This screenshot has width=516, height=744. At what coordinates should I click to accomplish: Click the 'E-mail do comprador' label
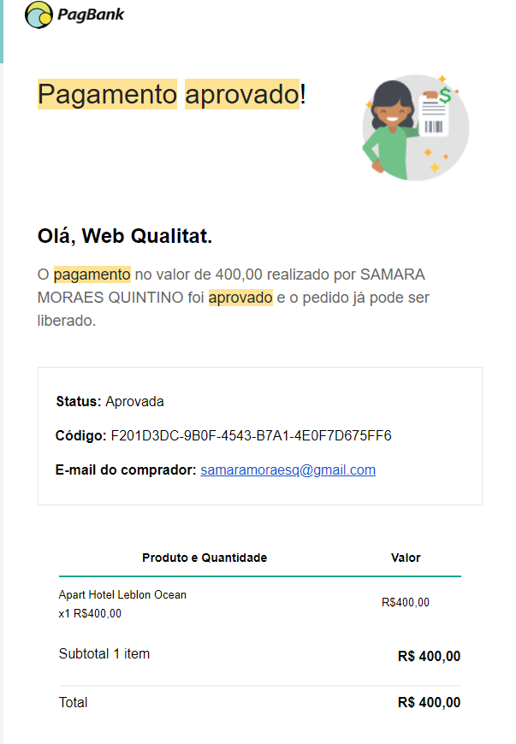tap(126, 470)
